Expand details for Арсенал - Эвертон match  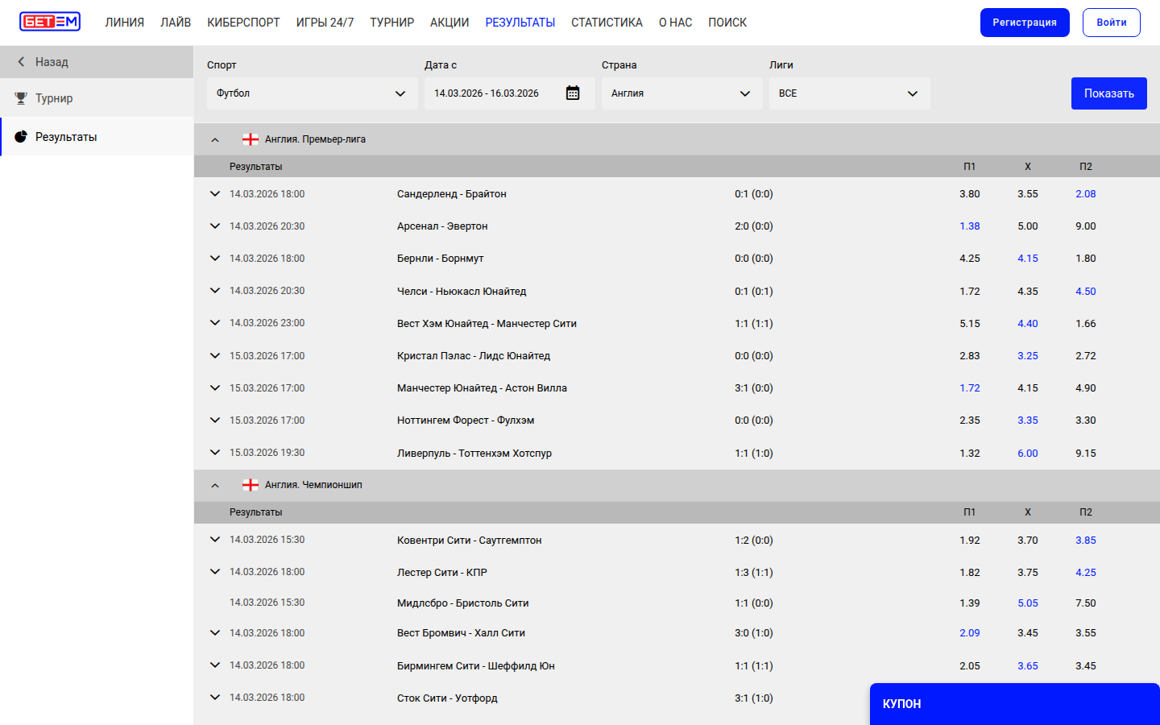[215, 226]
